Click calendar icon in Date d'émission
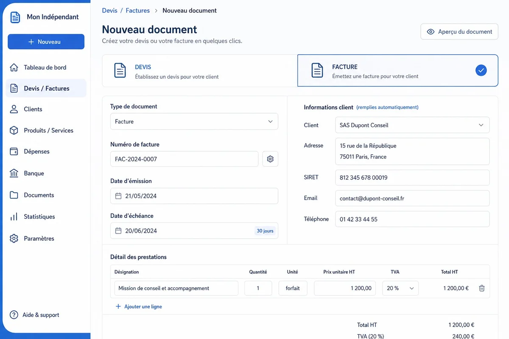The width and height of the screenshot is (509, 339). coord(118,196)
